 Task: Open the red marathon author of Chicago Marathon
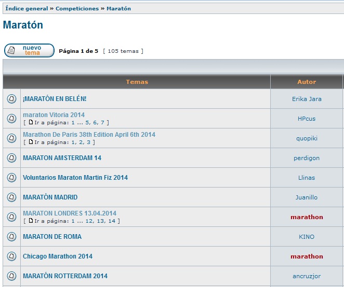[x=307, y=256]
